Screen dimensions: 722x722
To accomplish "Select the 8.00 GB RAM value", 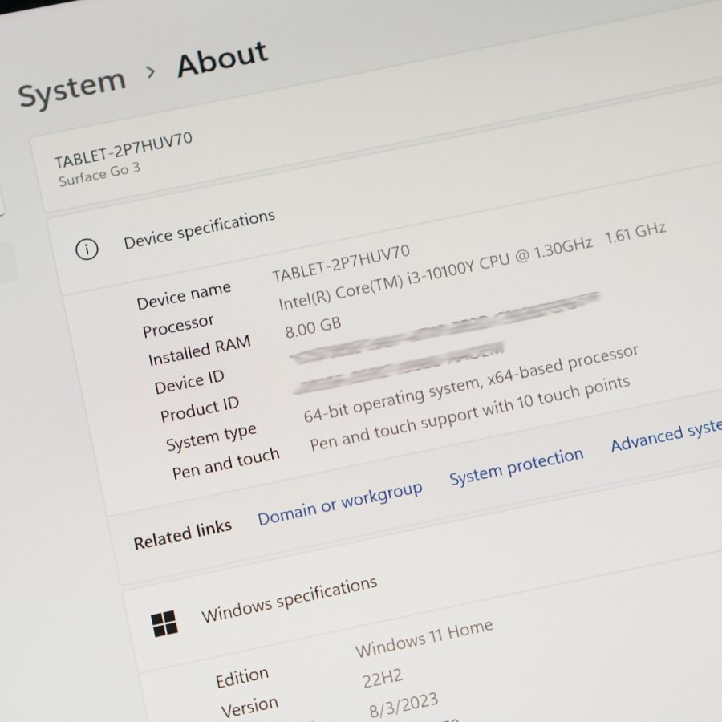I will [313, 328].
